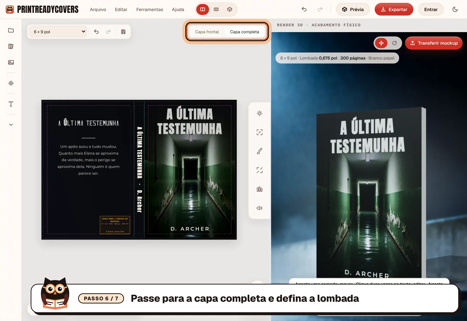Open the Arquivo menu
This screenshot has height=321, width=467.
point(98,9)
